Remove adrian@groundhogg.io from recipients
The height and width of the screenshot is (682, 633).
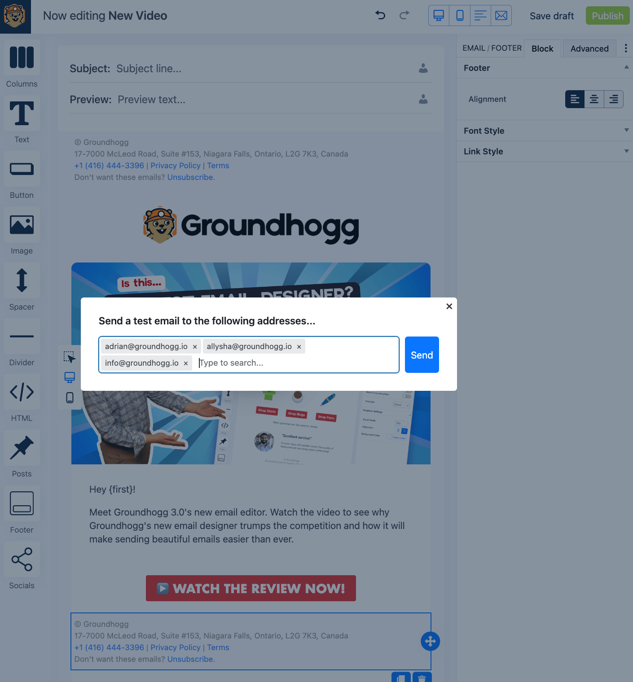[195, 347]
